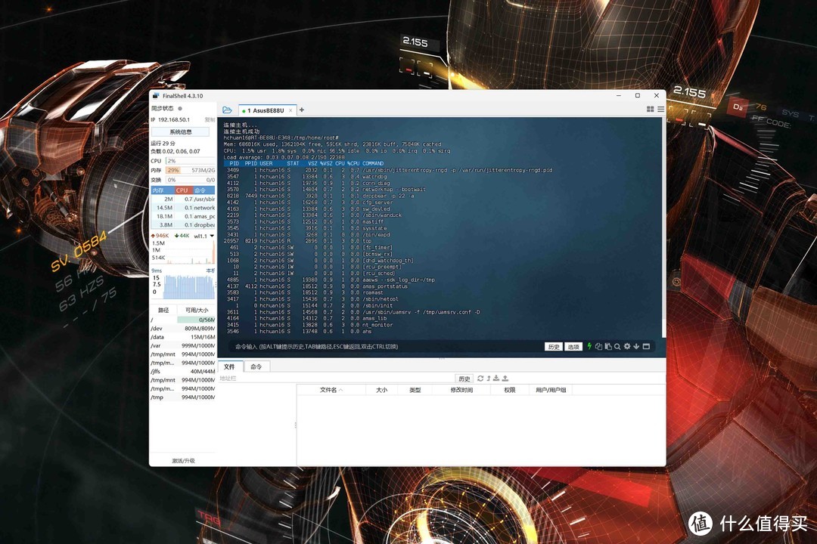
Task: Switch to the 命令 tab
Action: 256,366
